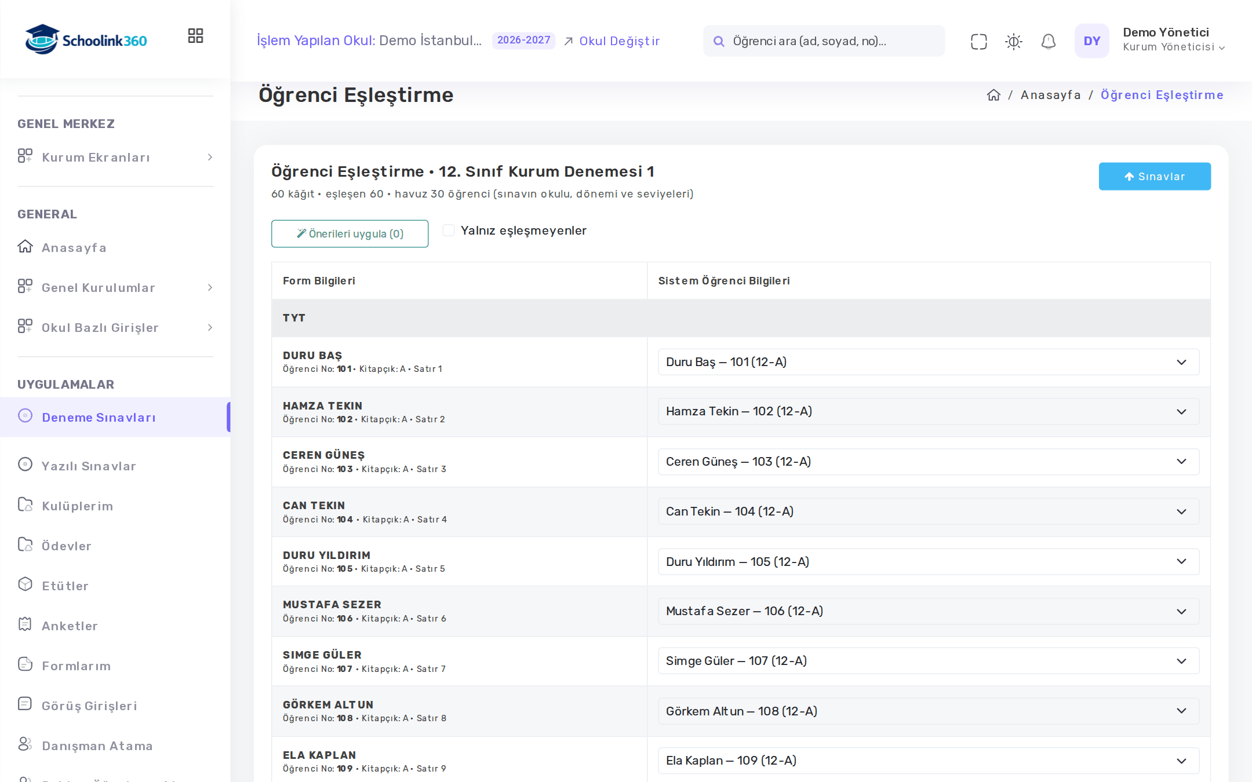Expand the Kurum Ekranları menu

point(115,157)
